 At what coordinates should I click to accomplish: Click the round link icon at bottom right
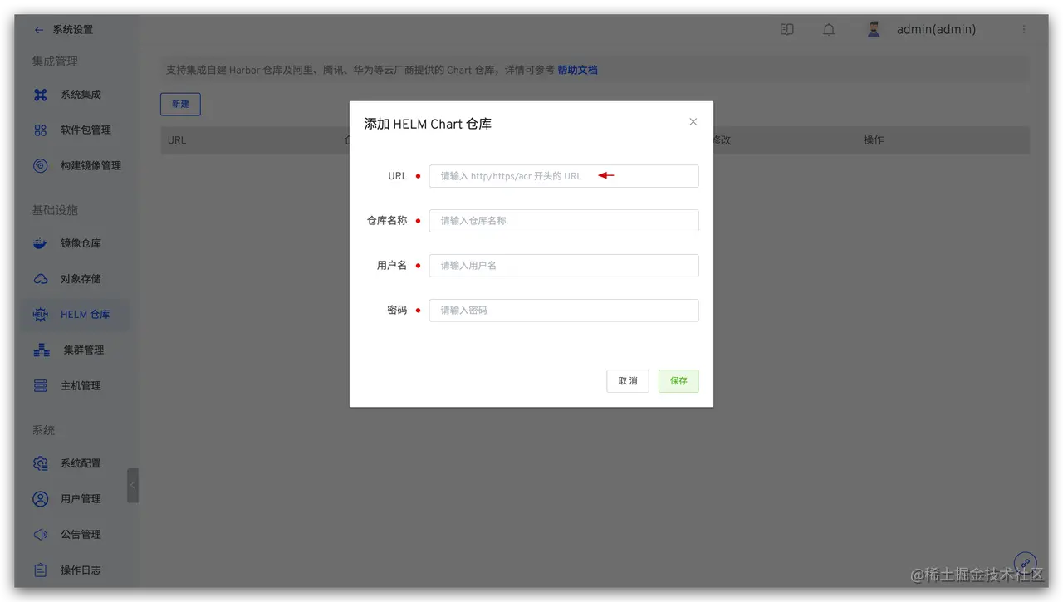[1025, 564]
